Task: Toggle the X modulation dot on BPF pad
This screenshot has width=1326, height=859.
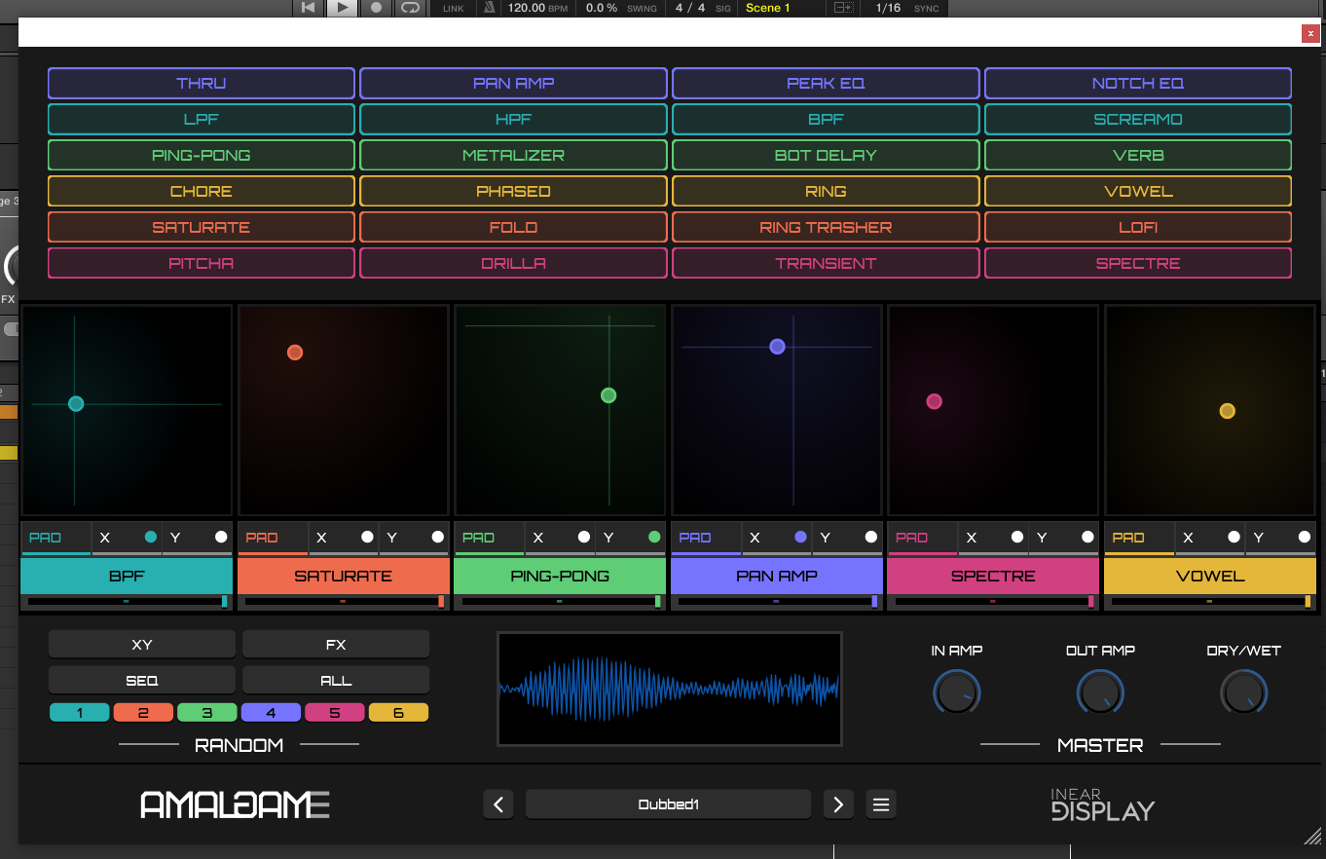Action: (x=150, y=537)
